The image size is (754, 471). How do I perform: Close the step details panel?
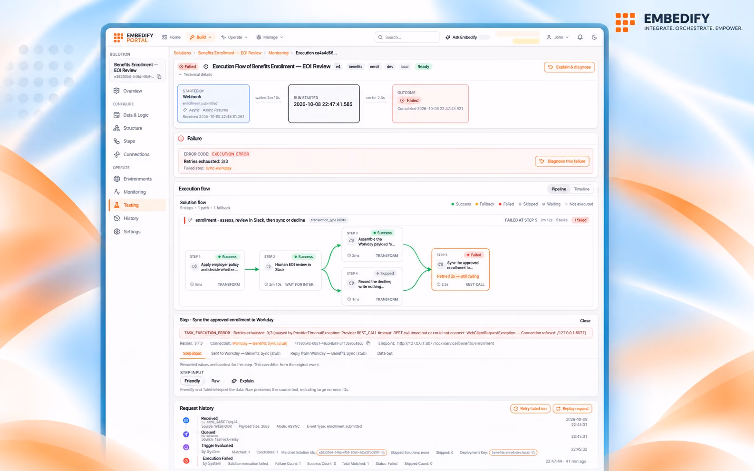585,321
